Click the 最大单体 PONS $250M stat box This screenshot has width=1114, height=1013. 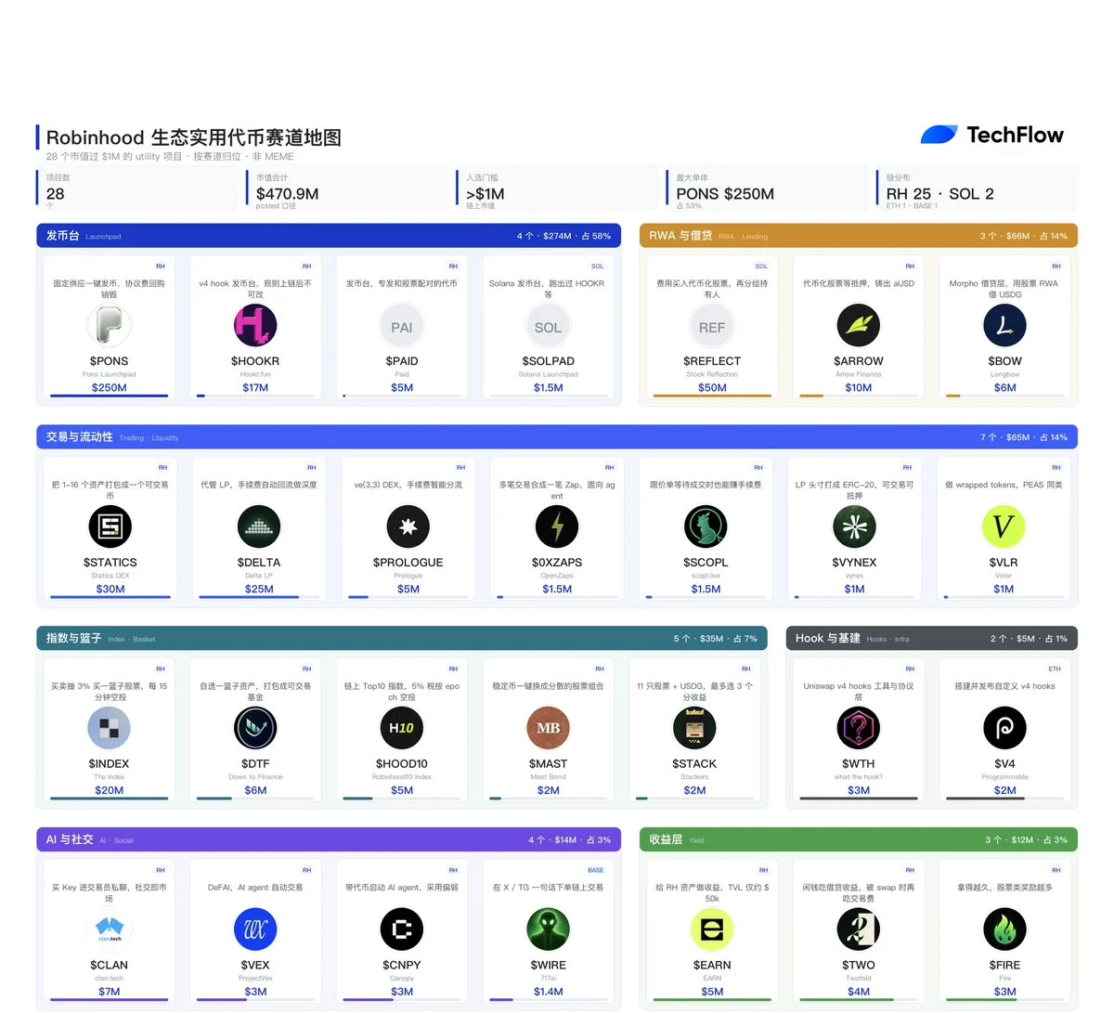click(766, 189)
